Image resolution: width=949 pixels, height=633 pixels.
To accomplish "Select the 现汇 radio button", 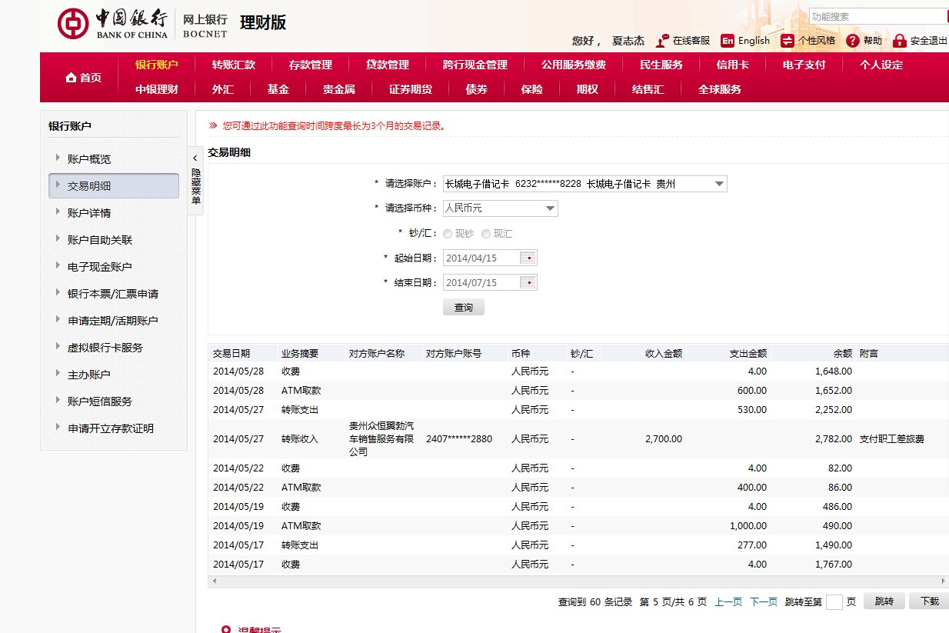I will (486, 234).
